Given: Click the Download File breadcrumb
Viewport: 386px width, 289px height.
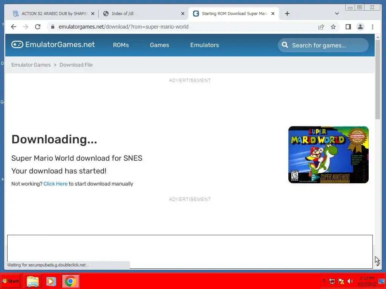Looking at the screenshot, I should pos(76,65).
